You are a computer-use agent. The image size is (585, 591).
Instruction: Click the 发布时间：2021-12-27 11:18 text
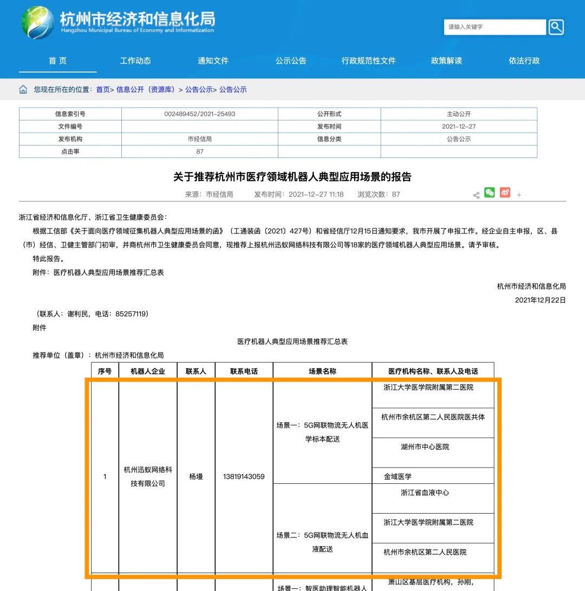tap(298, 194)
